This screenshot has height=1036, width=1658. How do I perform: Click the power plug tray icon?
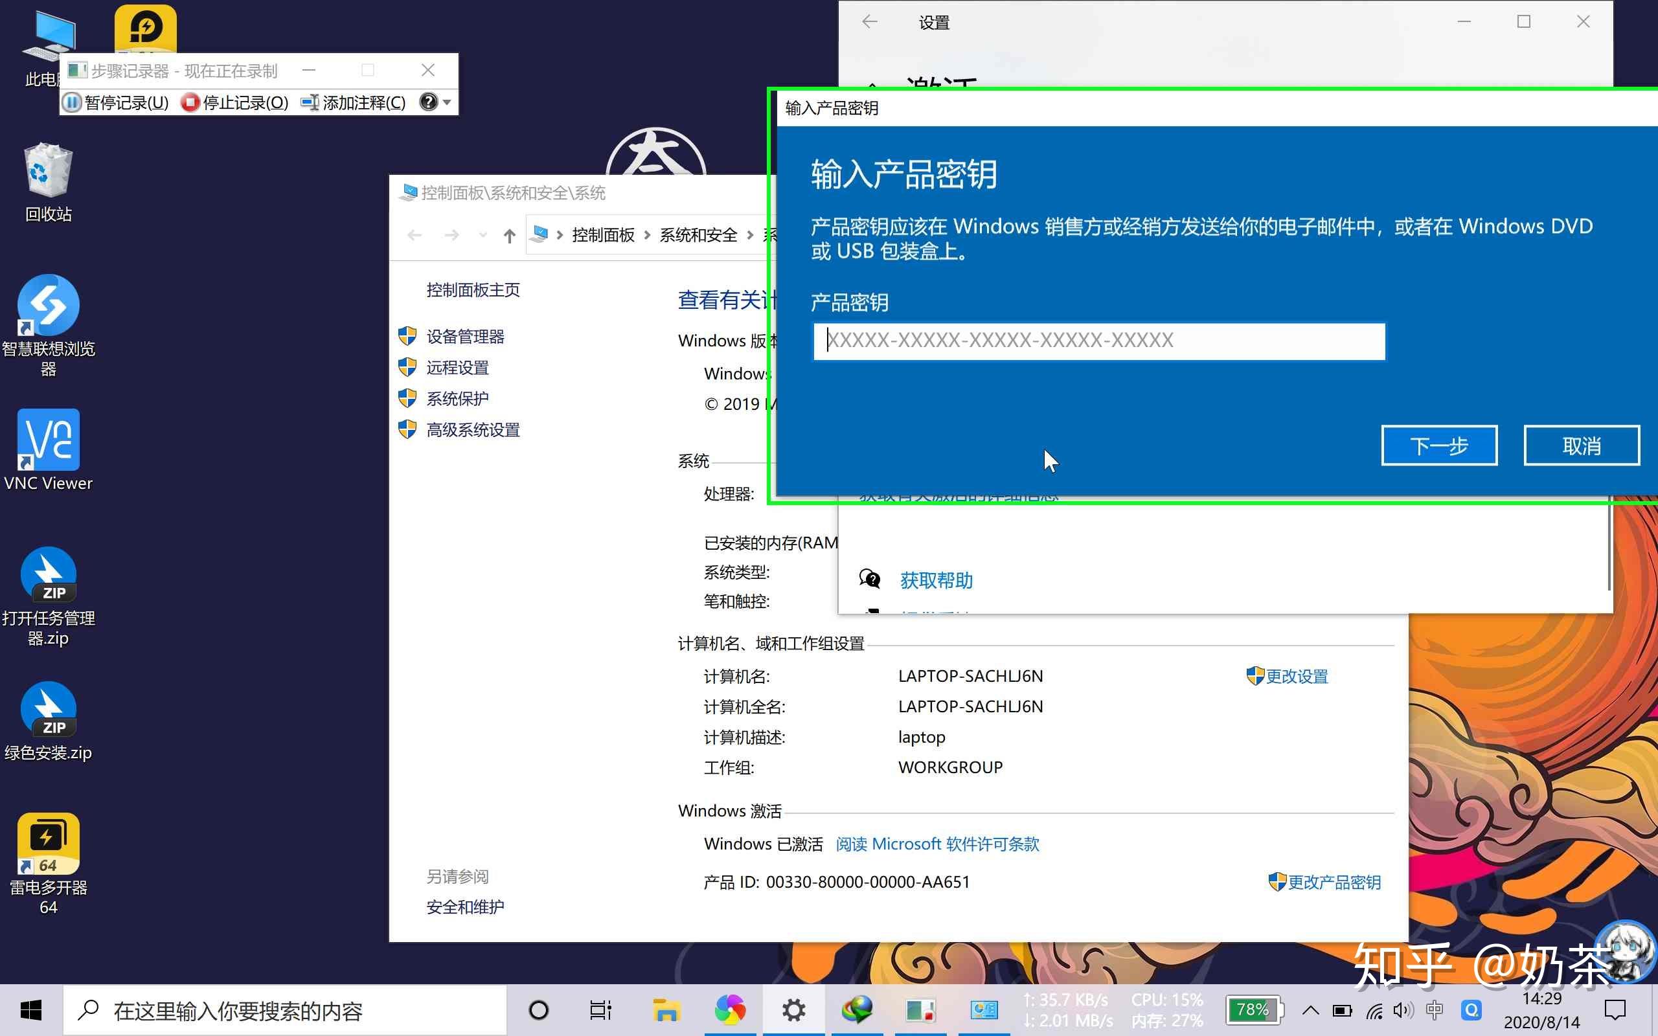1342,1010
